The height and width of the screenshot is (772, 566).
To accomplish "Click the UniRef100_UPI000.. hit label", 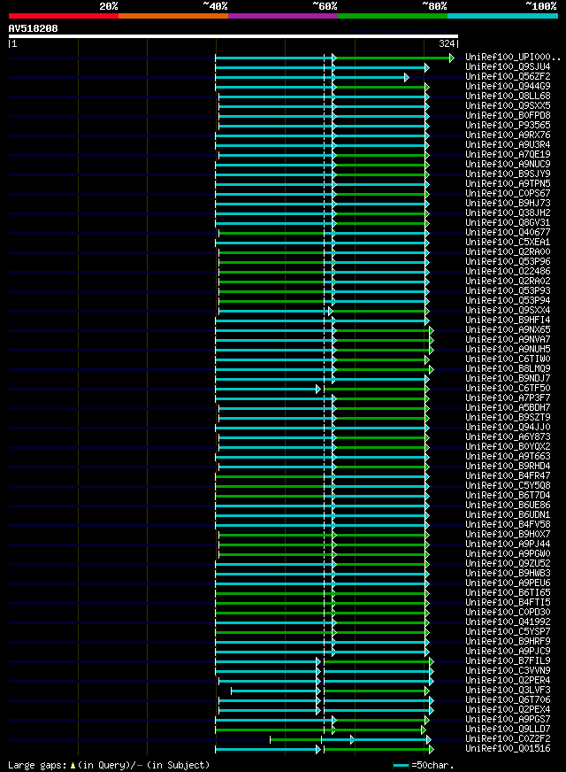I will click(x=513, y=58).
